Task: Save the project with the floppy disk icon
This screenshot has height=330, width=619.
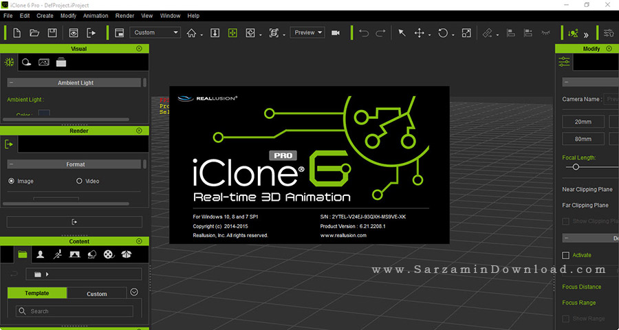Action: (52, 33)
